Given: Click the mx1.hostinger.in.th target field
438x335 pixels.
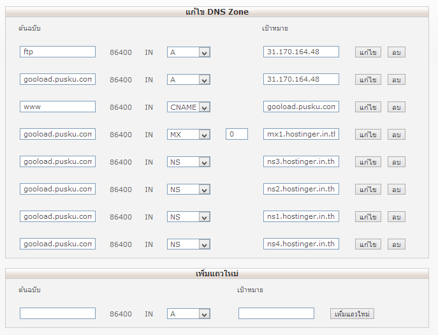Looking at the screenshot, I should tap(301, 134).
